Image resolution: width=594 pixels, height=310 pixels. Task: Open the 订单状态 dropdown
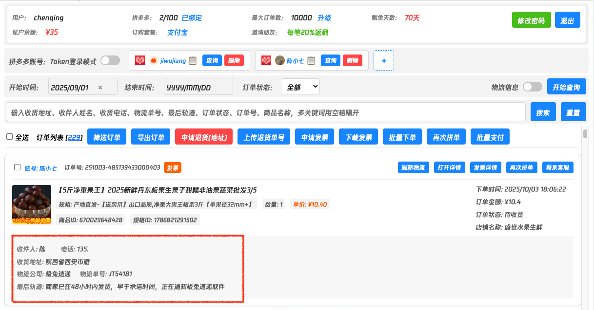(x=300, y=87)
